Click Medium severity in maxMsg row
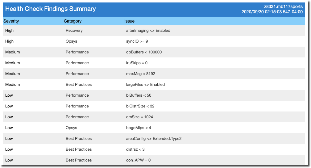 (12, 74)
